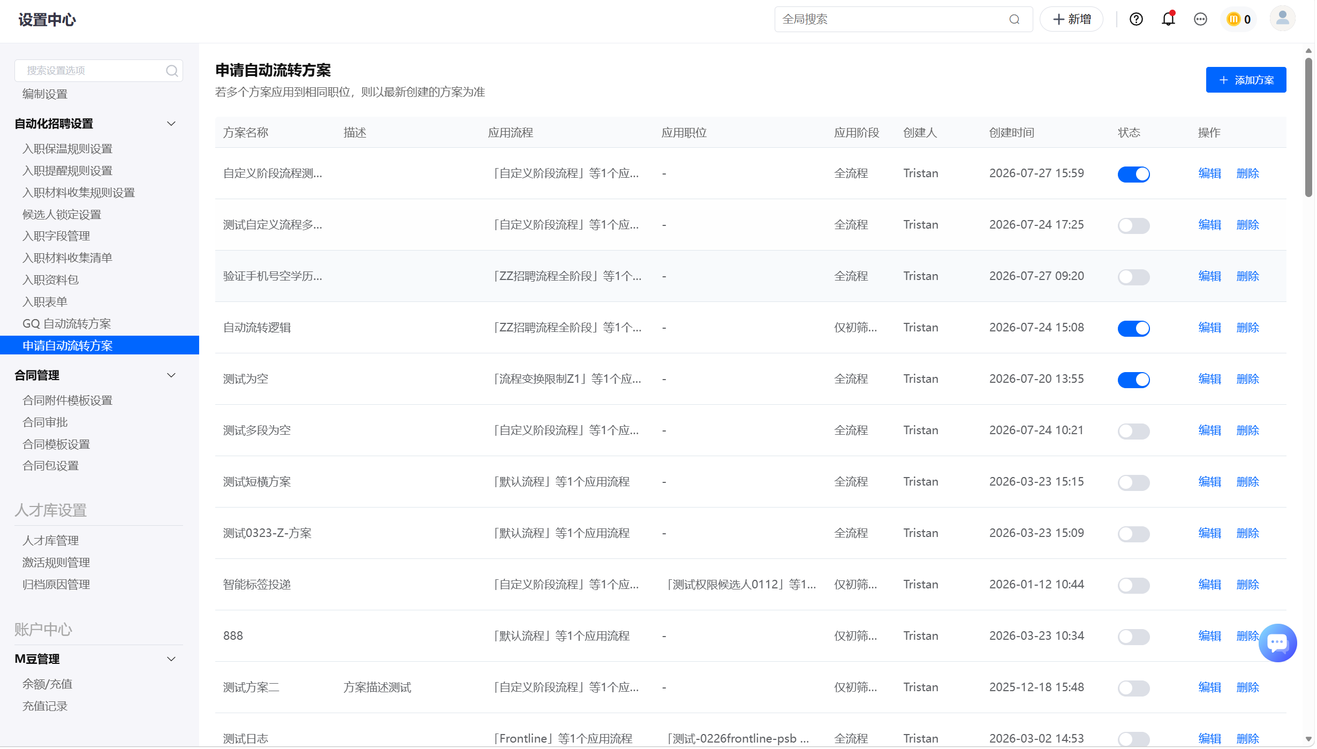
Task: Select 申请自动流转方案 menu item
Action: (100, 345)
